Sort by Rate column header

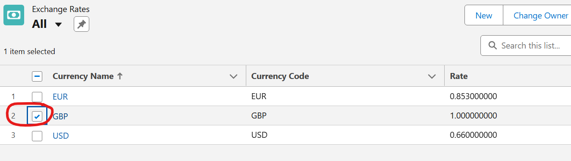coord(459,76)
